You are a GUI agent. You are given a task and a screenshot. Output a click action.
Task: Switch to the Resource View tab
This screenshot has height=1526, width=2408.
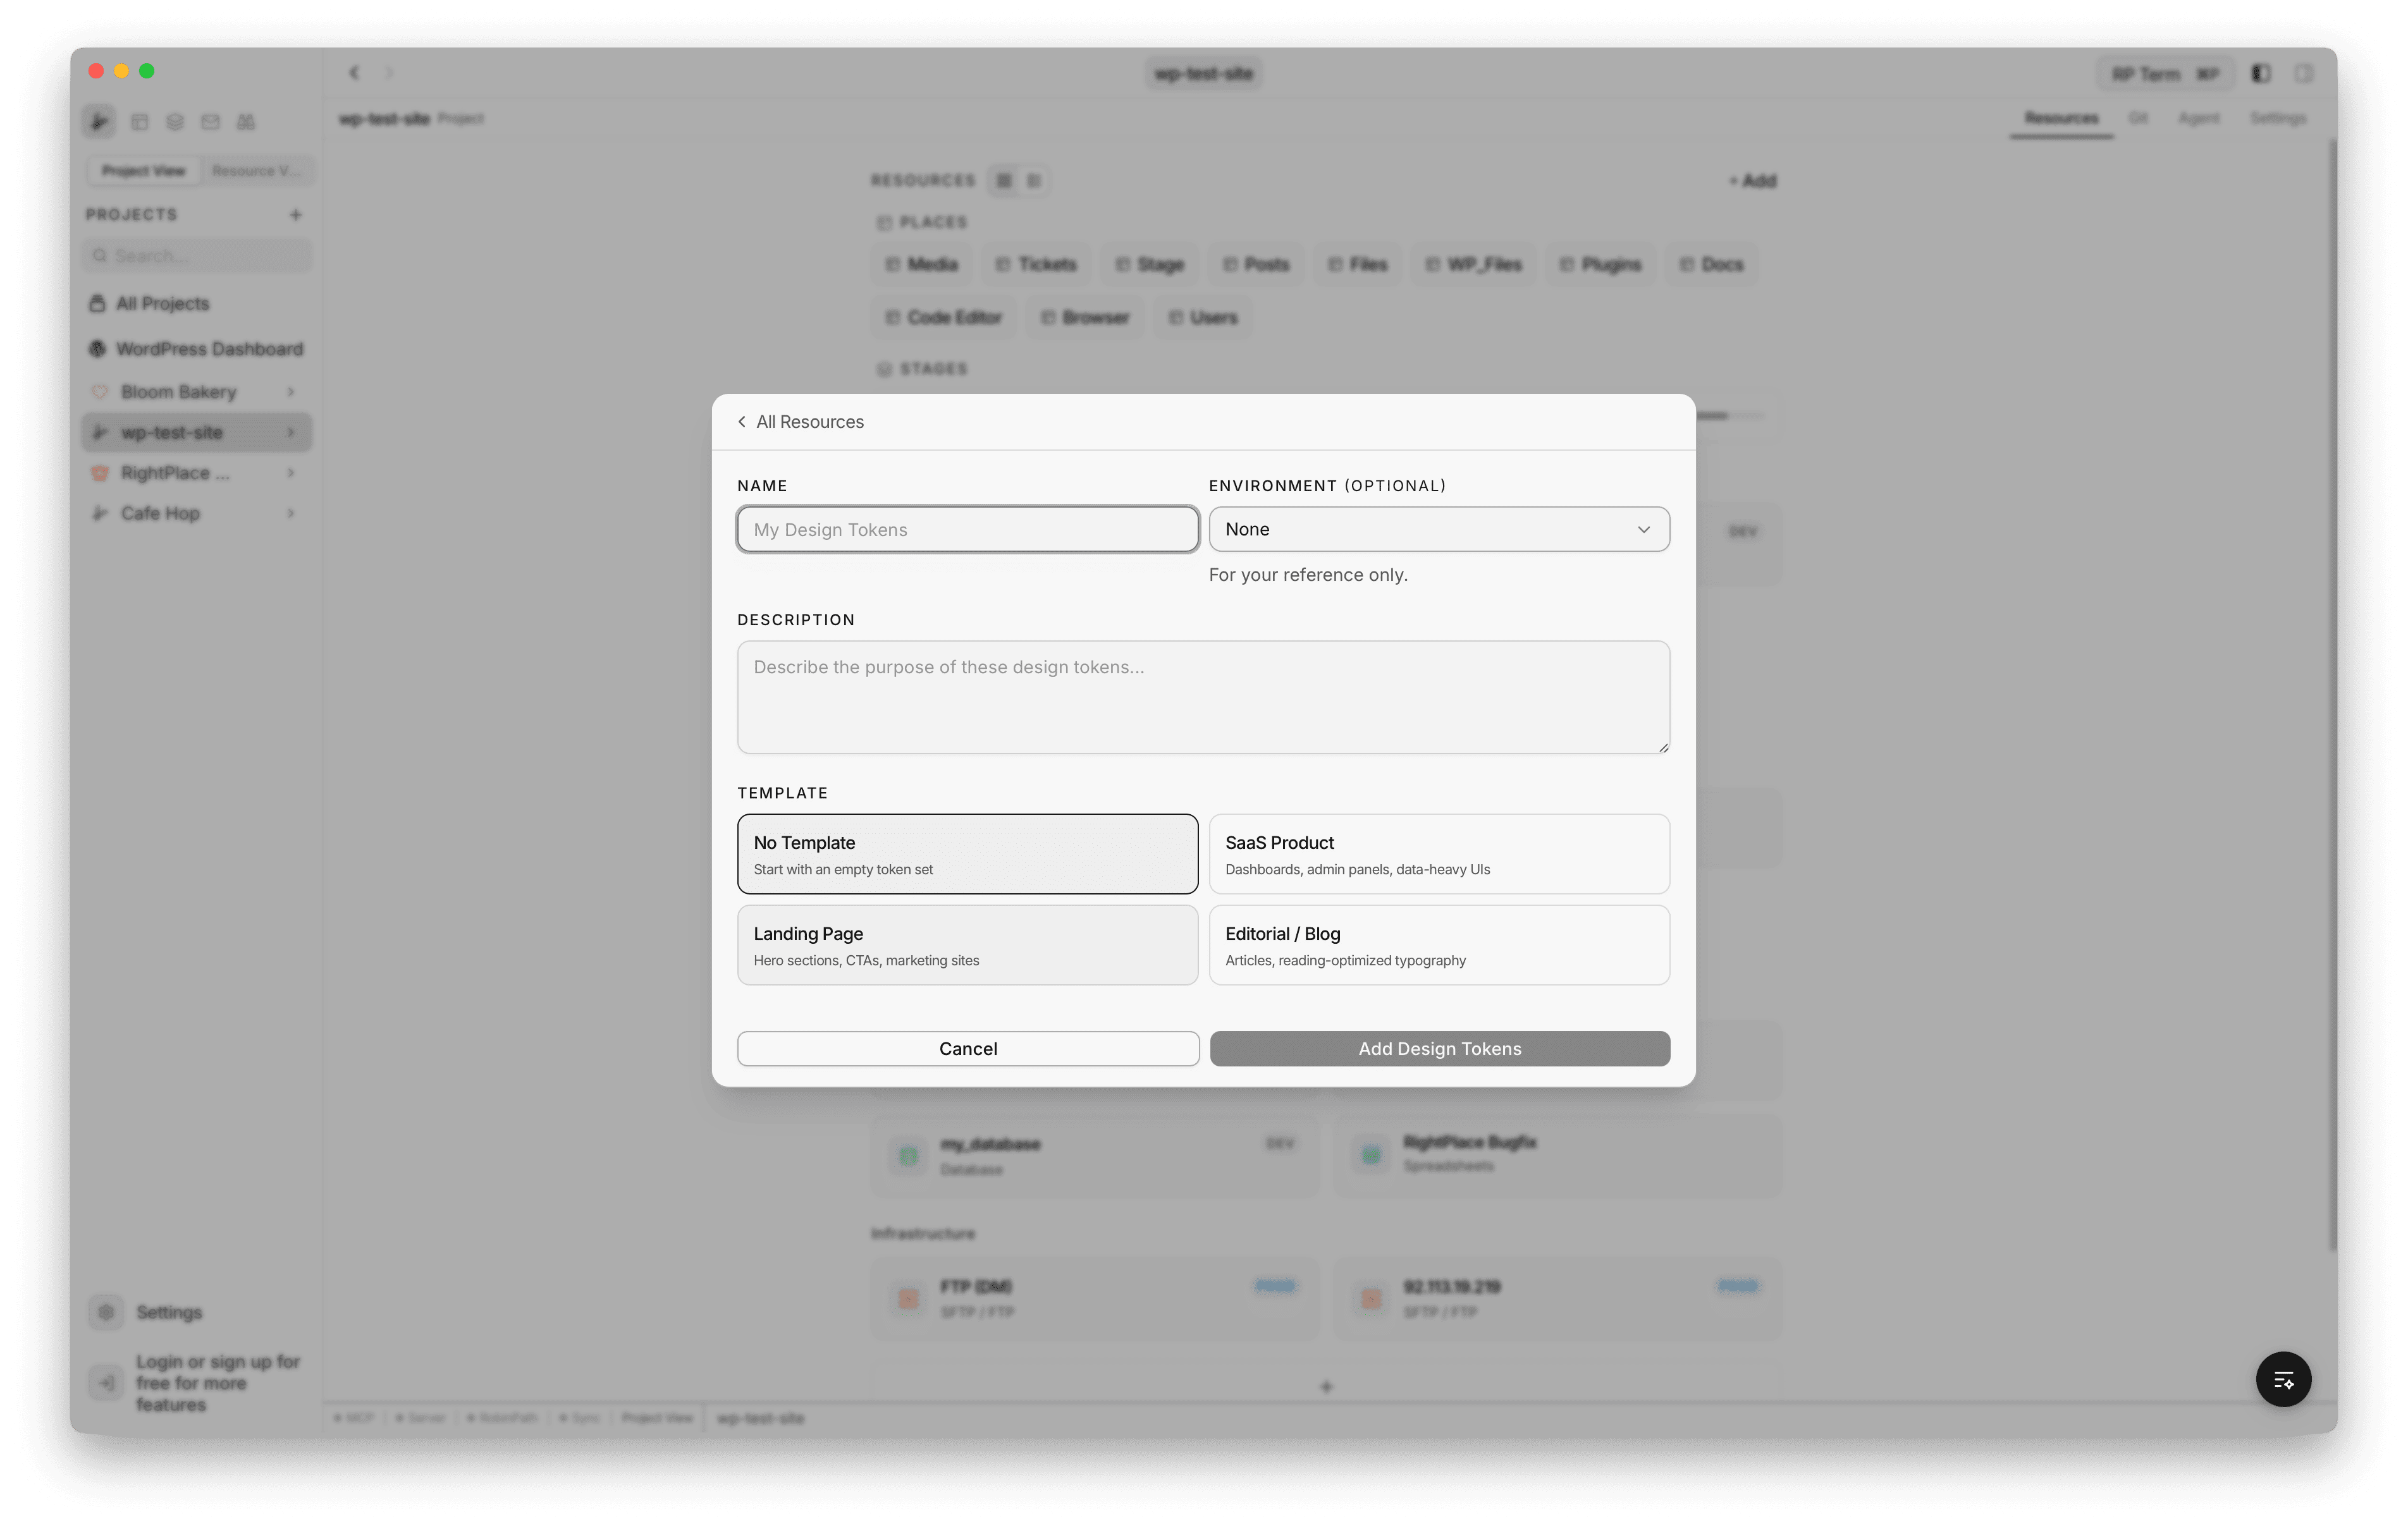coord(256,170)
